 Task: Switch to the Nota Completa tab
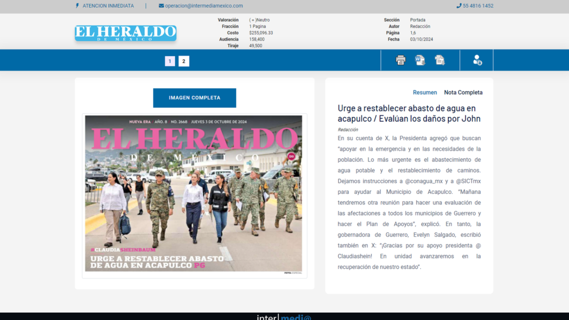pos(463,93)
